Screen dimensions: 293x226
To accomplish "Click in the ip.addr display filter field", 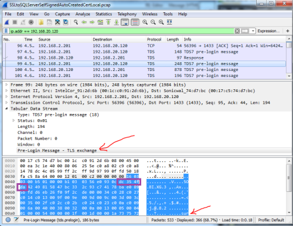I will coord(121,31).
